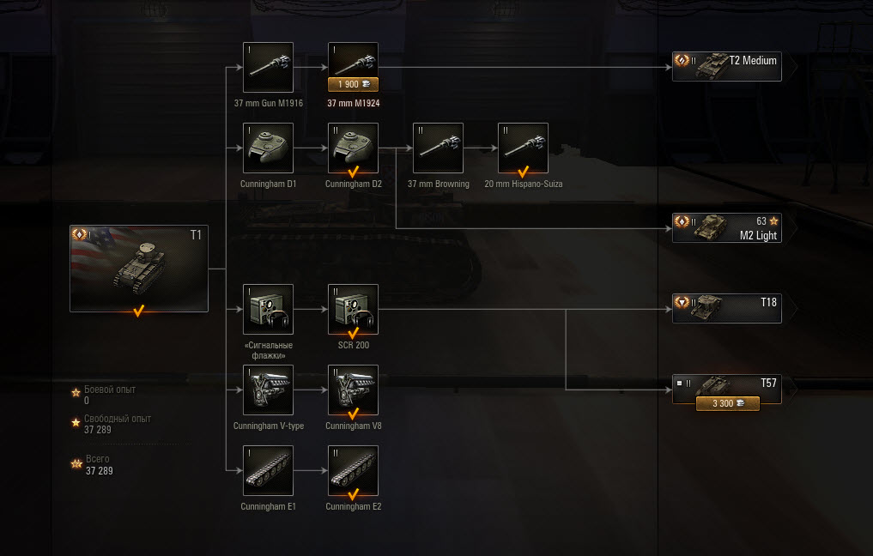Click the Свободный опыт free experience value
873x556 pixels.
[98, 430]
